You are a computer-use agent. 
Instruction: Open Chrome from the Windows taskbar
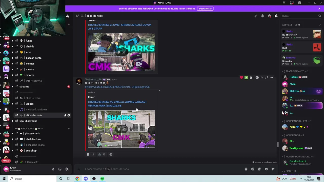point(77,179)
